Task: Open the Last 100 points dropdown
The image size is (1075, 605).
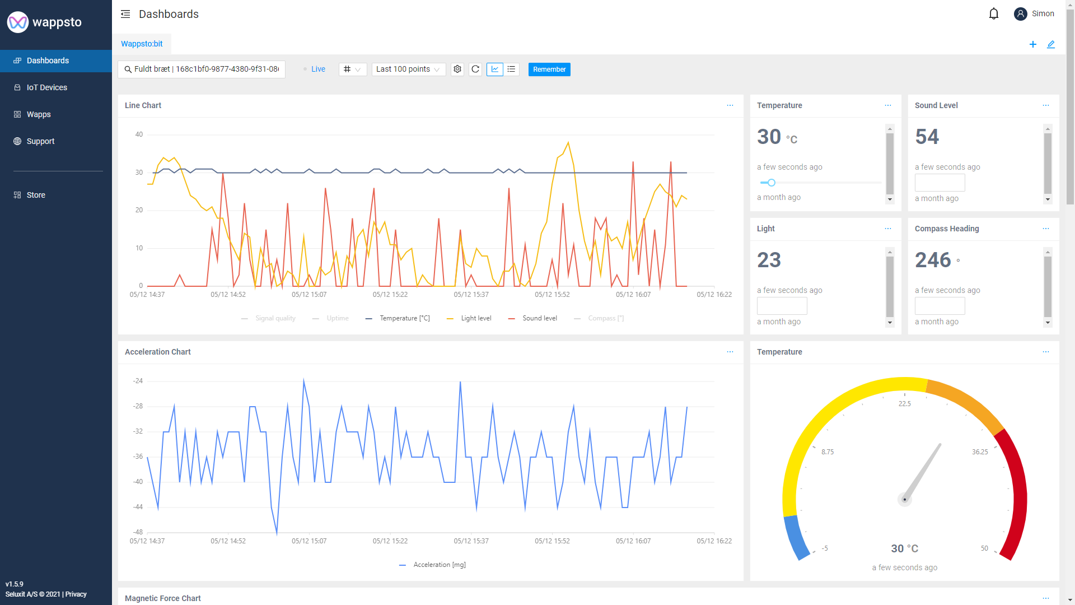Action: pos(408,69)
